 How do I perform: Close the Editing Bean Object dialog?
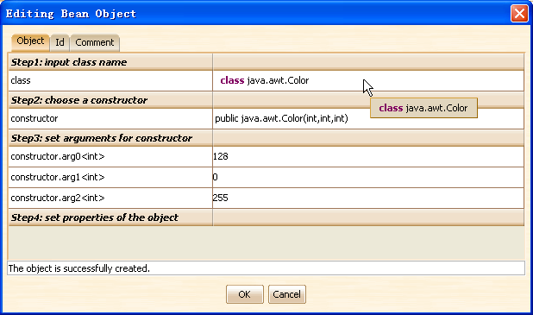pos(519,14)
